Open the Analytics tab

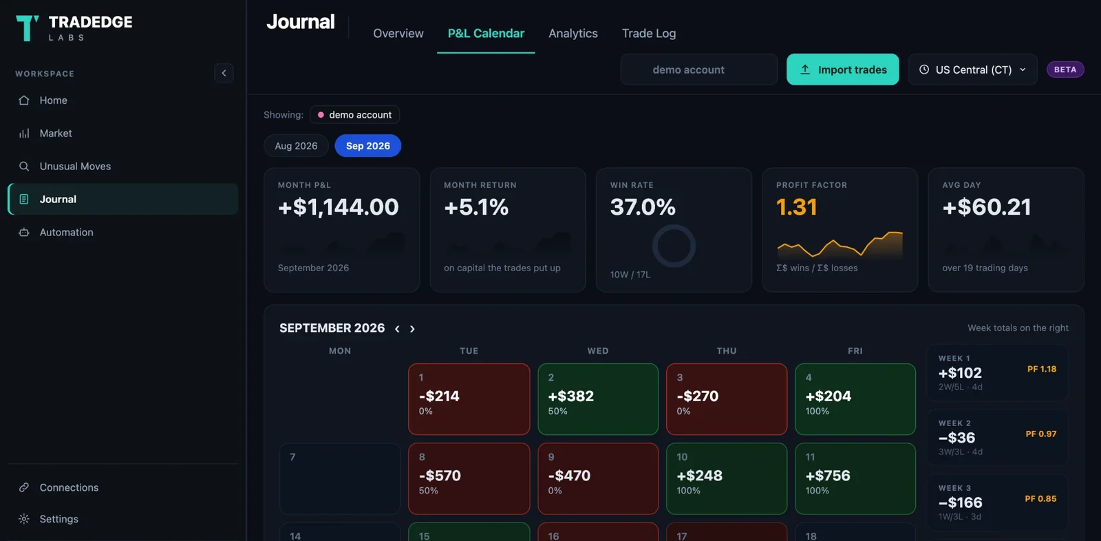[x=573, y=33]
